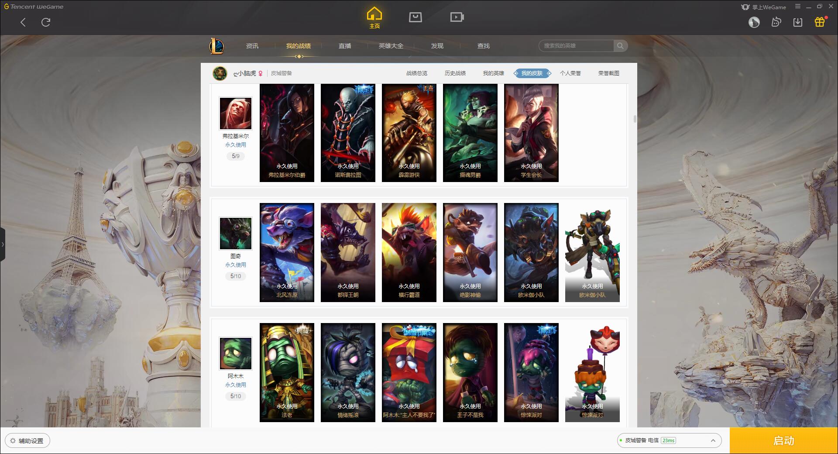Refresh the page with reload icon

[46, 22]
